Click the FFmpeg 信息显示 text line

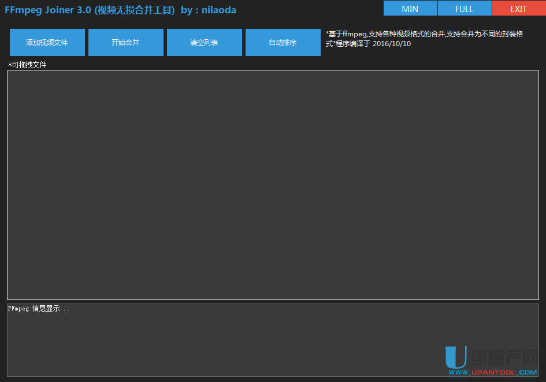38,309
